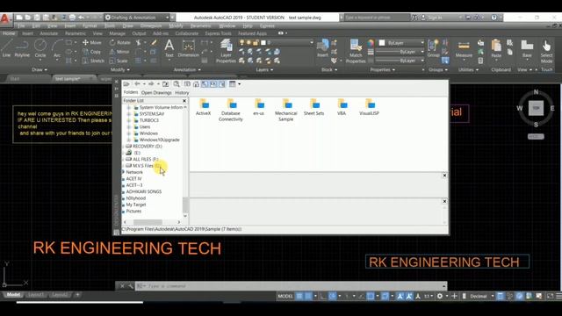Open the Home ribbon tab
The height and width of the screenshot is (316, 562).
[9, 33]
